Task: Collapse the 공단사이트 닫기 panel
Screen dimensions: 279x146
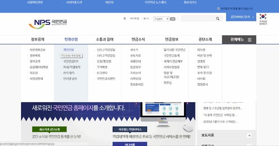Action: (x=241, y=17)
